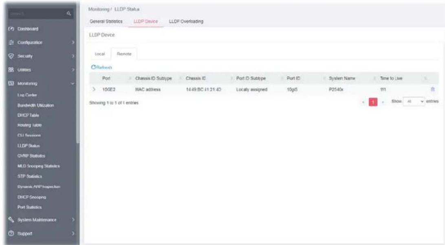Click the Support help icon
445x245 pixels.
pyautogui.click(x=11, y=233)
